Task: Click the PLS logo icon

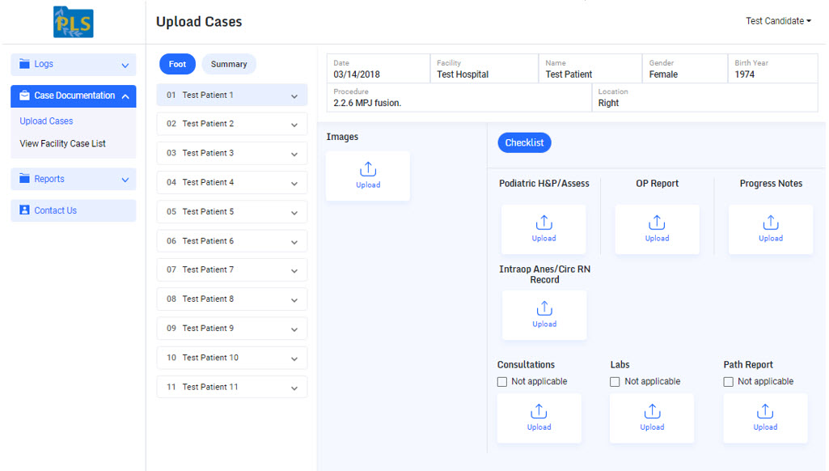Action: [x=73, y=22]
